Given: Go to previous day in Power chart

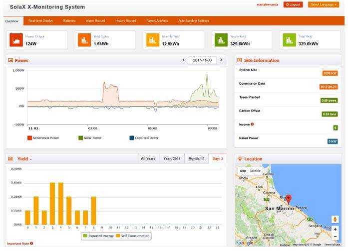Looking at the screenshot, I should pos(184,60).
